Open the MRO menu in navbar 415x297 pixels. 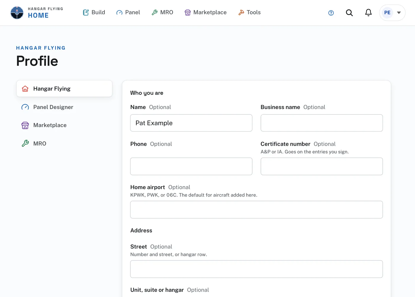(162, 12)
